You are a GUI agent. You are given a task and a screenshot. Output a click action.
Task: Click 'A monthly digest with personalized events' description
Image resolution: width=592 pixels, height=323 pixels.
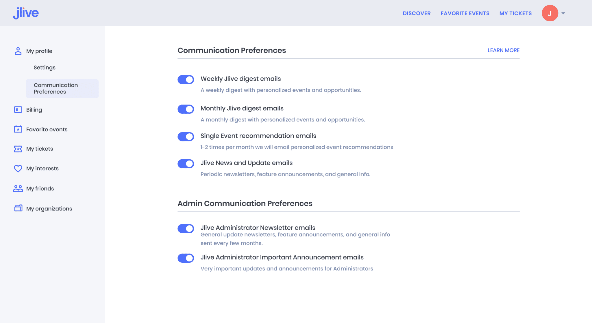pyautogui.click(x=283, y=120)
